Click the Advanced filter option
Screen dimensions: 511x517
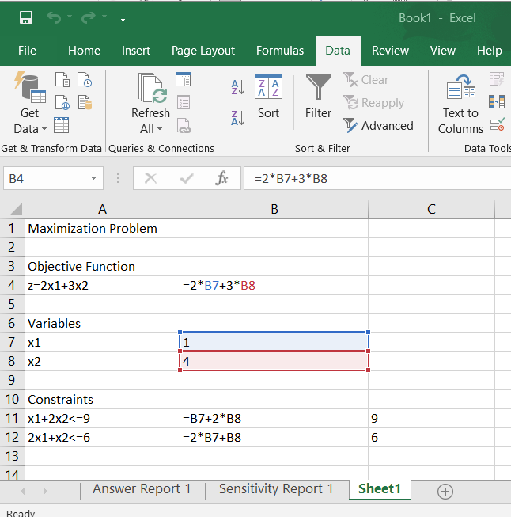(x=378, y=126)
